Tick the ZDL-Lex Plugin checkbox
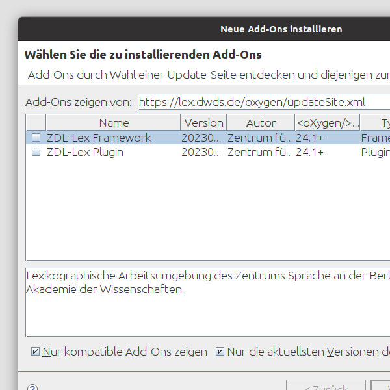The image size is (390, 390). tap(36, 152)
